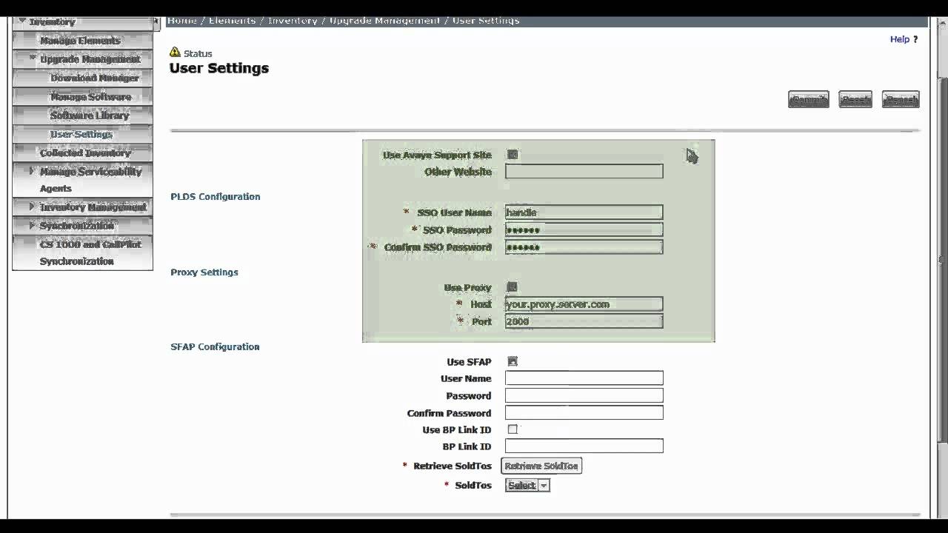This screenshot has width=948, height=533.
Task: Enable the Use BP Link ID checkbox
Action: [x=513, y=429]
